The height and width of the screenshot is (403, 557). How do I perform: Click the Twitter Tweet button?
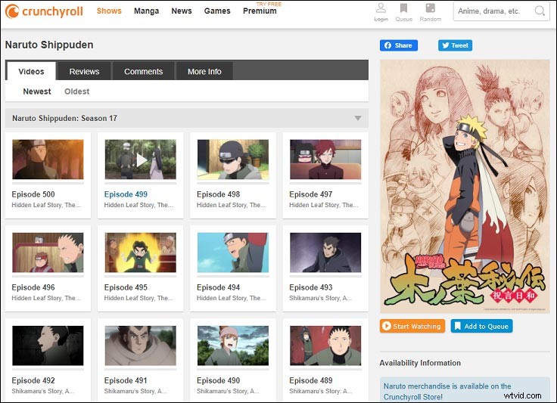455,45
